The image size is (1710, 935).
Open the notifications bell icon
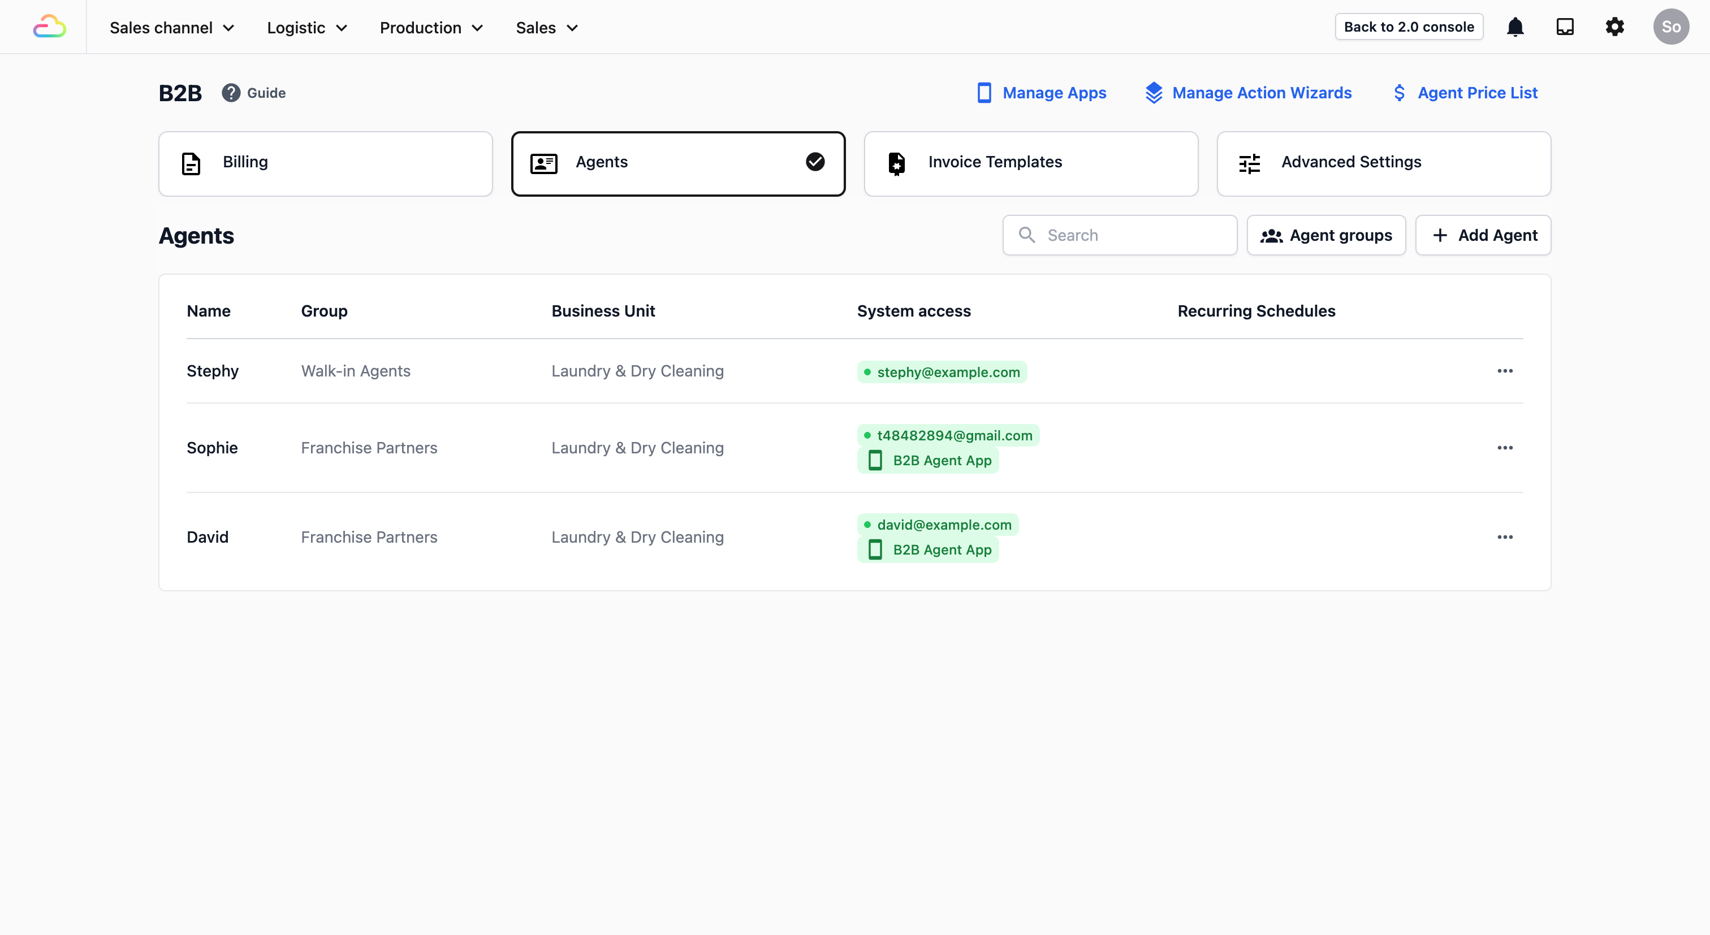[1515, 27]
